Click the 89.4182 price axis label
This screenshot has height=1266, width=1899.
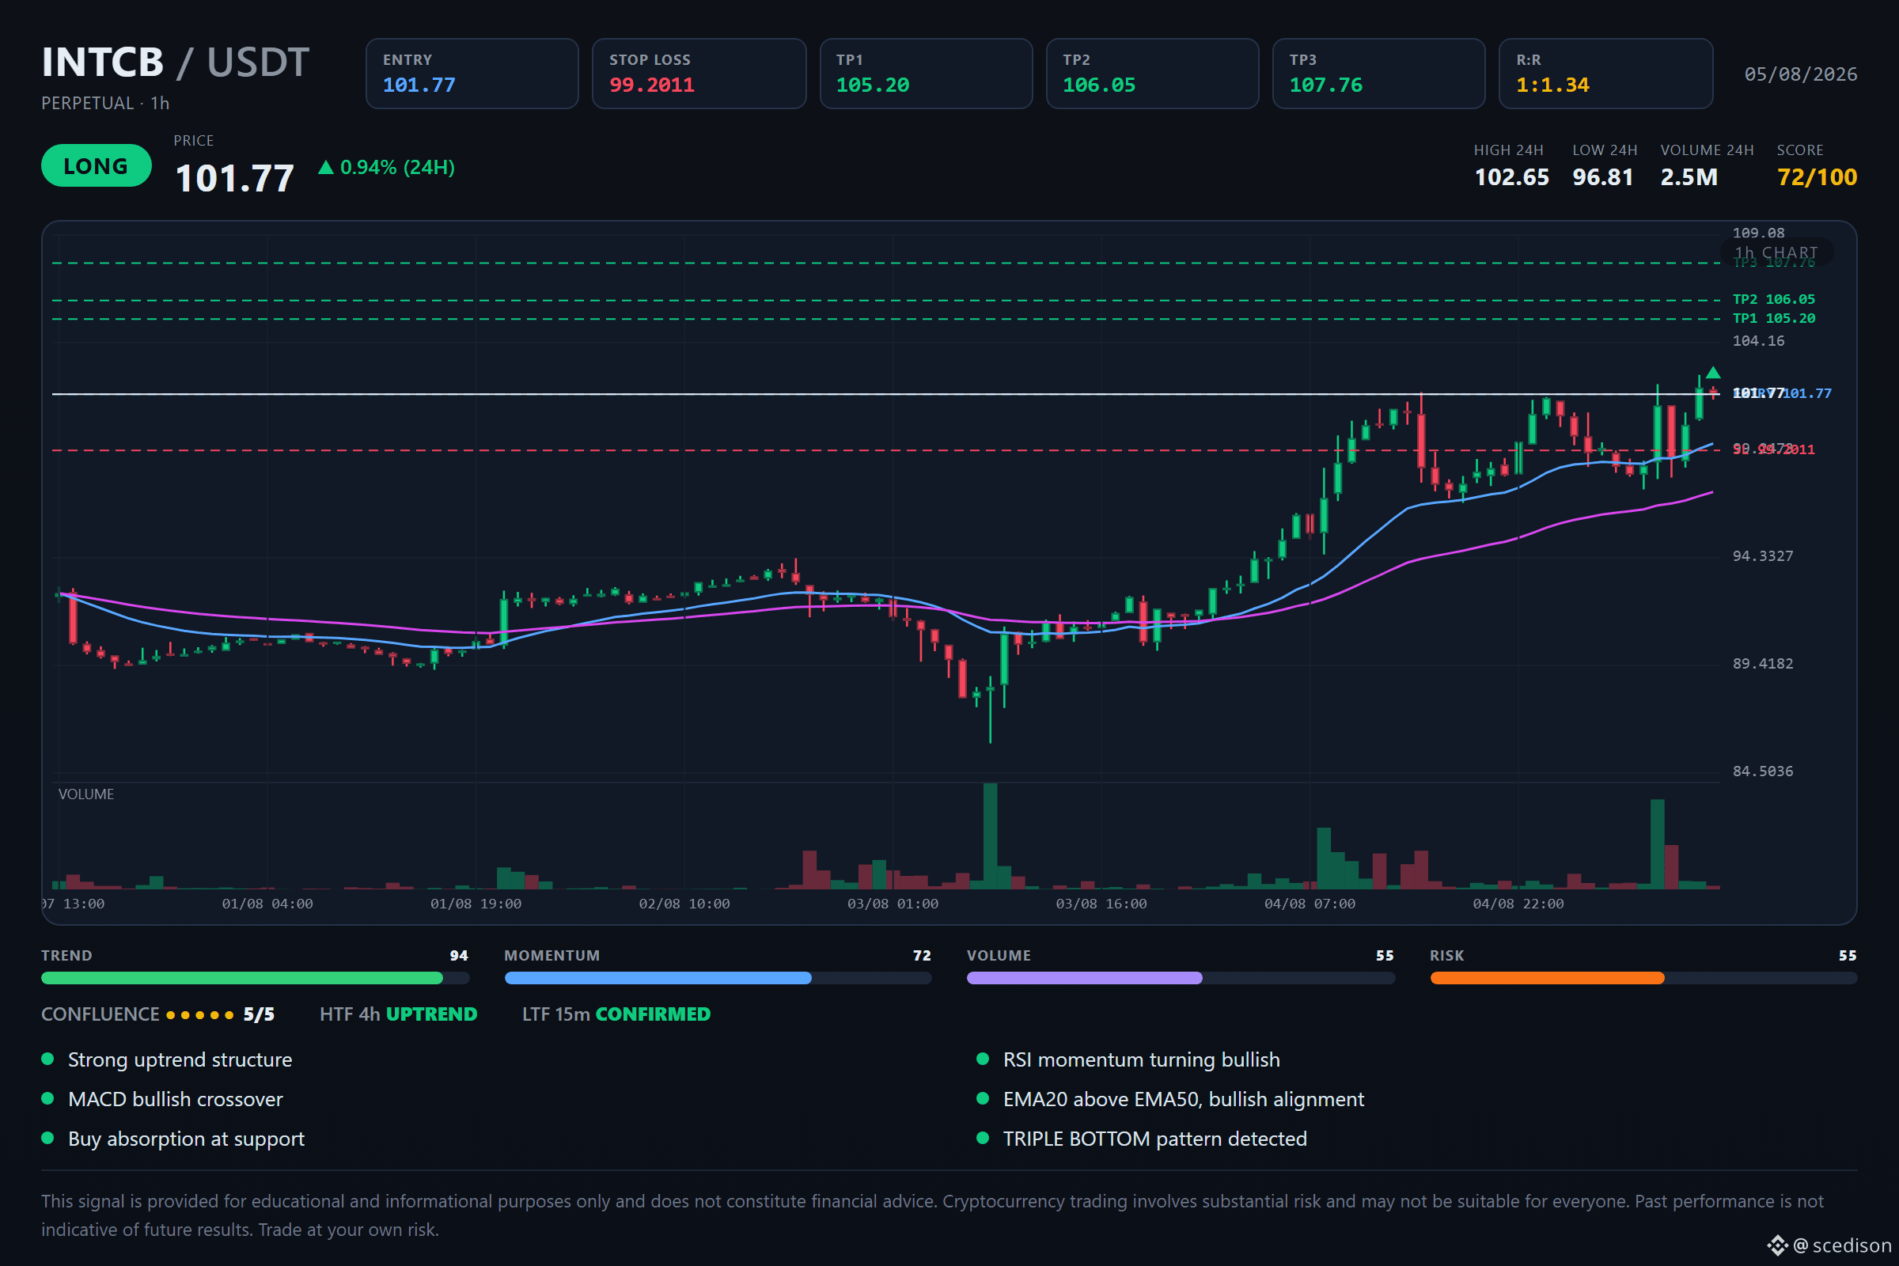pyautogui.click(x=1763, y=664)
